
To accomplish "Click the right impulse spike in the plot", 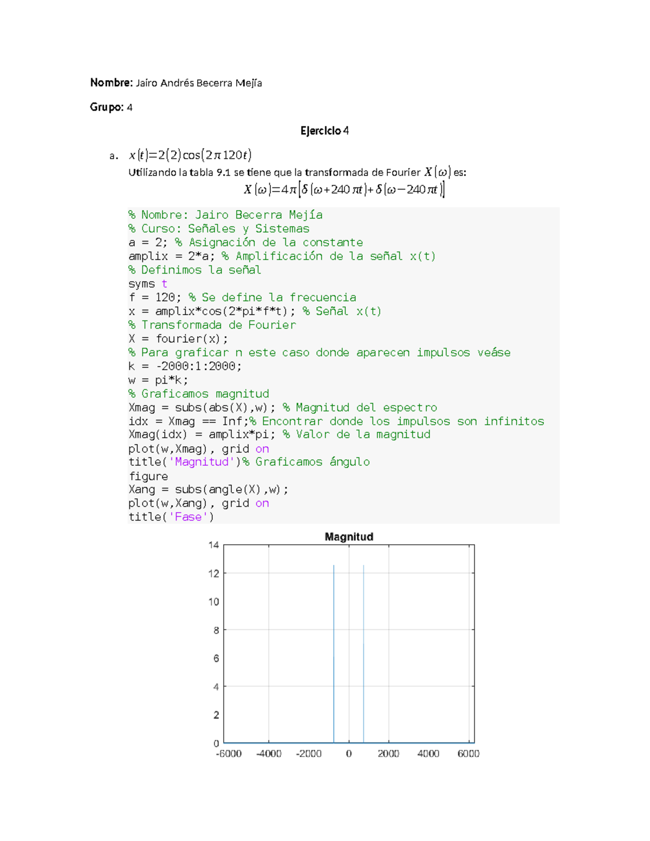I will tap(363, 650).
